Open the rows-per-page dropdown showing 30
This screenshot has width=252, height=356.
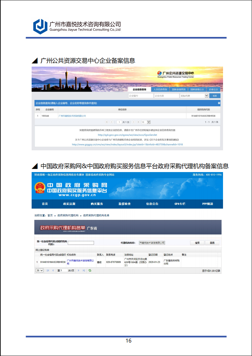pyautogui.click(x=40, y=270)
